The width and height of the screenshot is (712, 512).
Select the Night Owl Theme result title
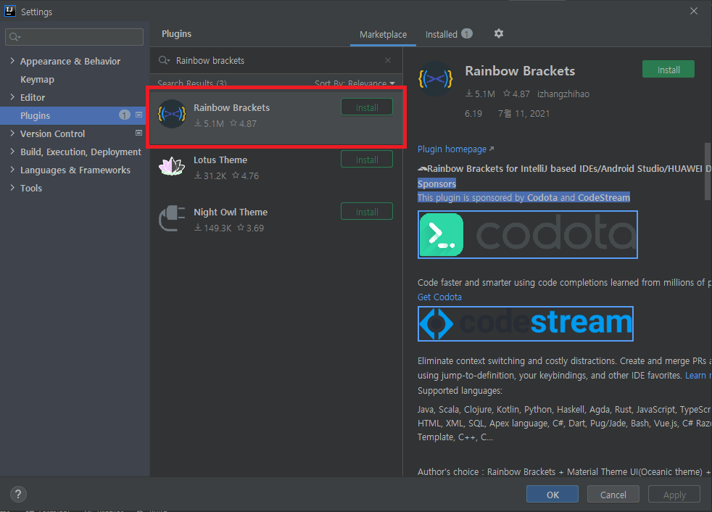(x=231, y=212)
